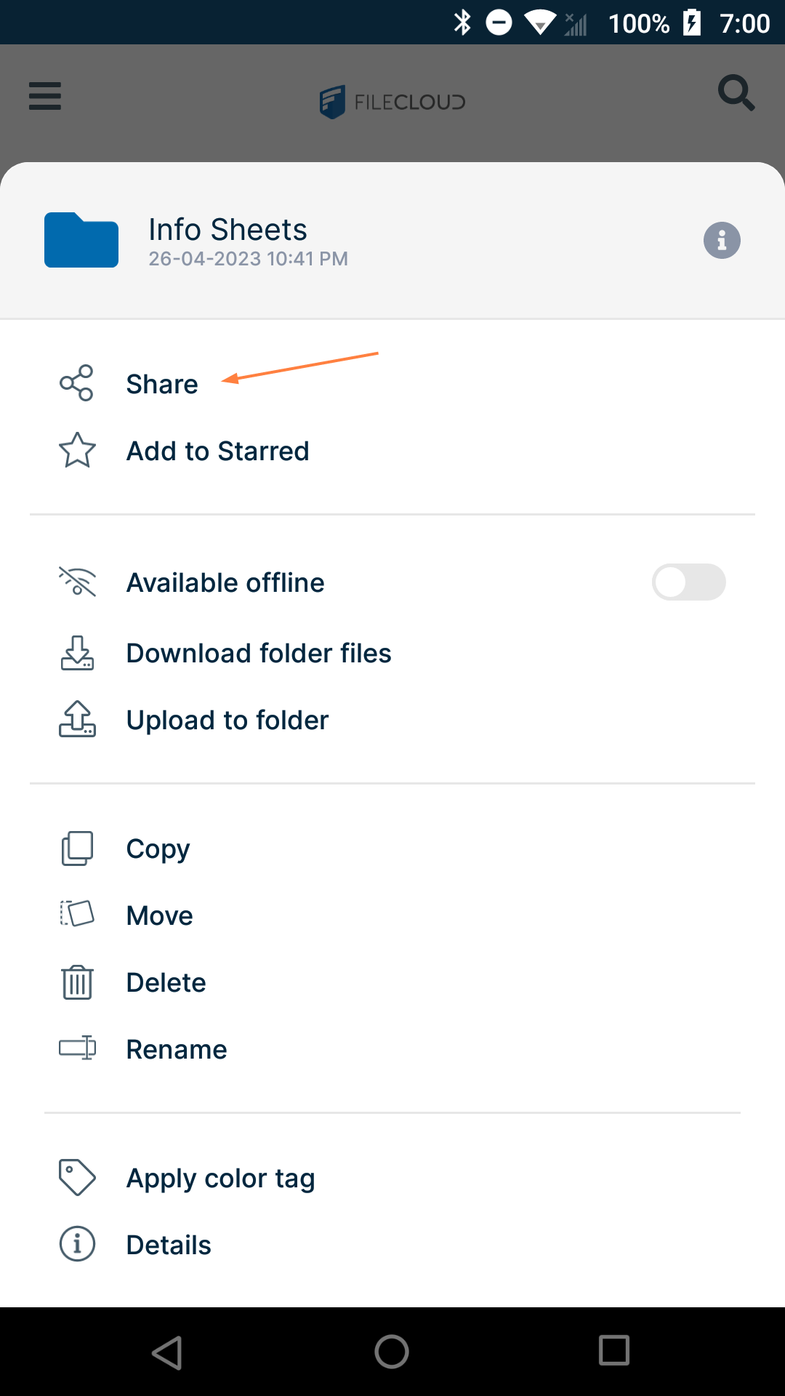
Task: Tap the info icon beside Info Sheets
Action: 722,240
